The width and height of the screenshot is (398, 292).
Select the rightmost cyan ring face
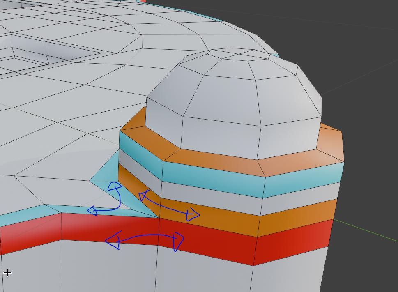tap(303, 180)
